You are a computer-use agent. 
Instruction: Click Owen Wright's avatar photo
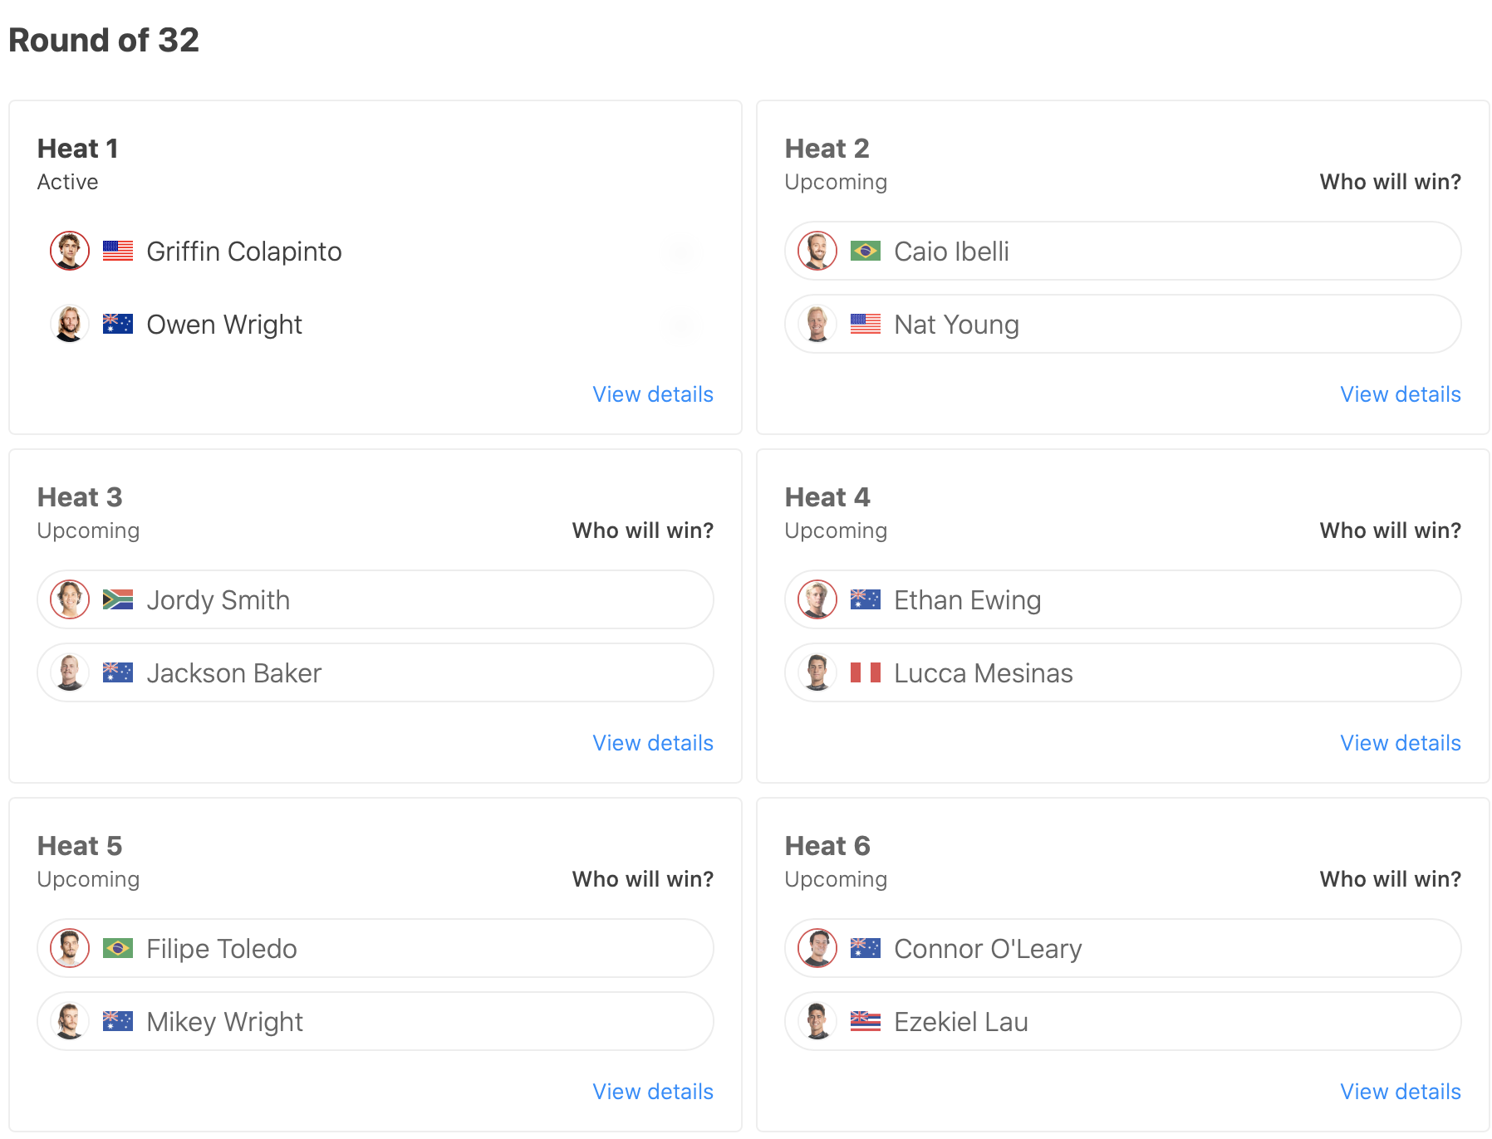coord(70,324)
